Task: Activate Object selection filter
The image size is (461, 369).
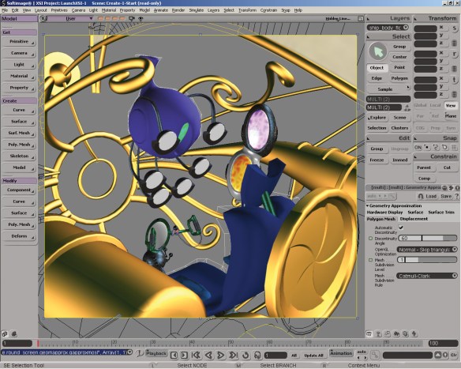Action: (377, 68)
